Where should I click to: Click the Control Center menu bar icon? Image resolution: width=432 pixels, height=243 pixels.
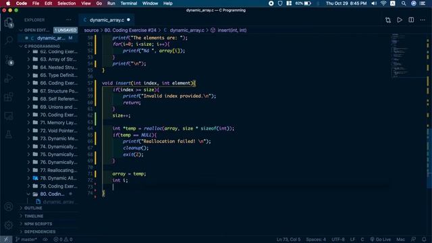[423, 3]
